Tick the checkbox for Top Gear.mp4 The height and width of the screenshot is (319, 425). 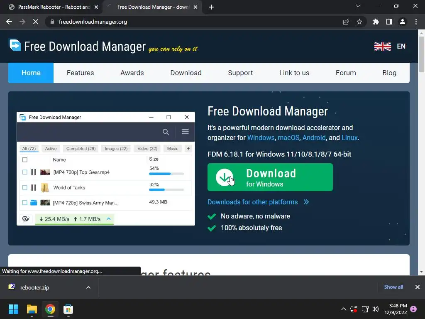(24, 172)
